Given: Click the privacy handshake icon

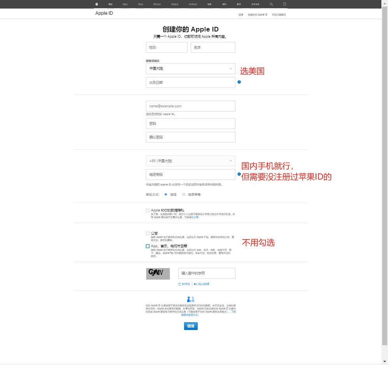Looking at the screenshot, I should [191, 299].
